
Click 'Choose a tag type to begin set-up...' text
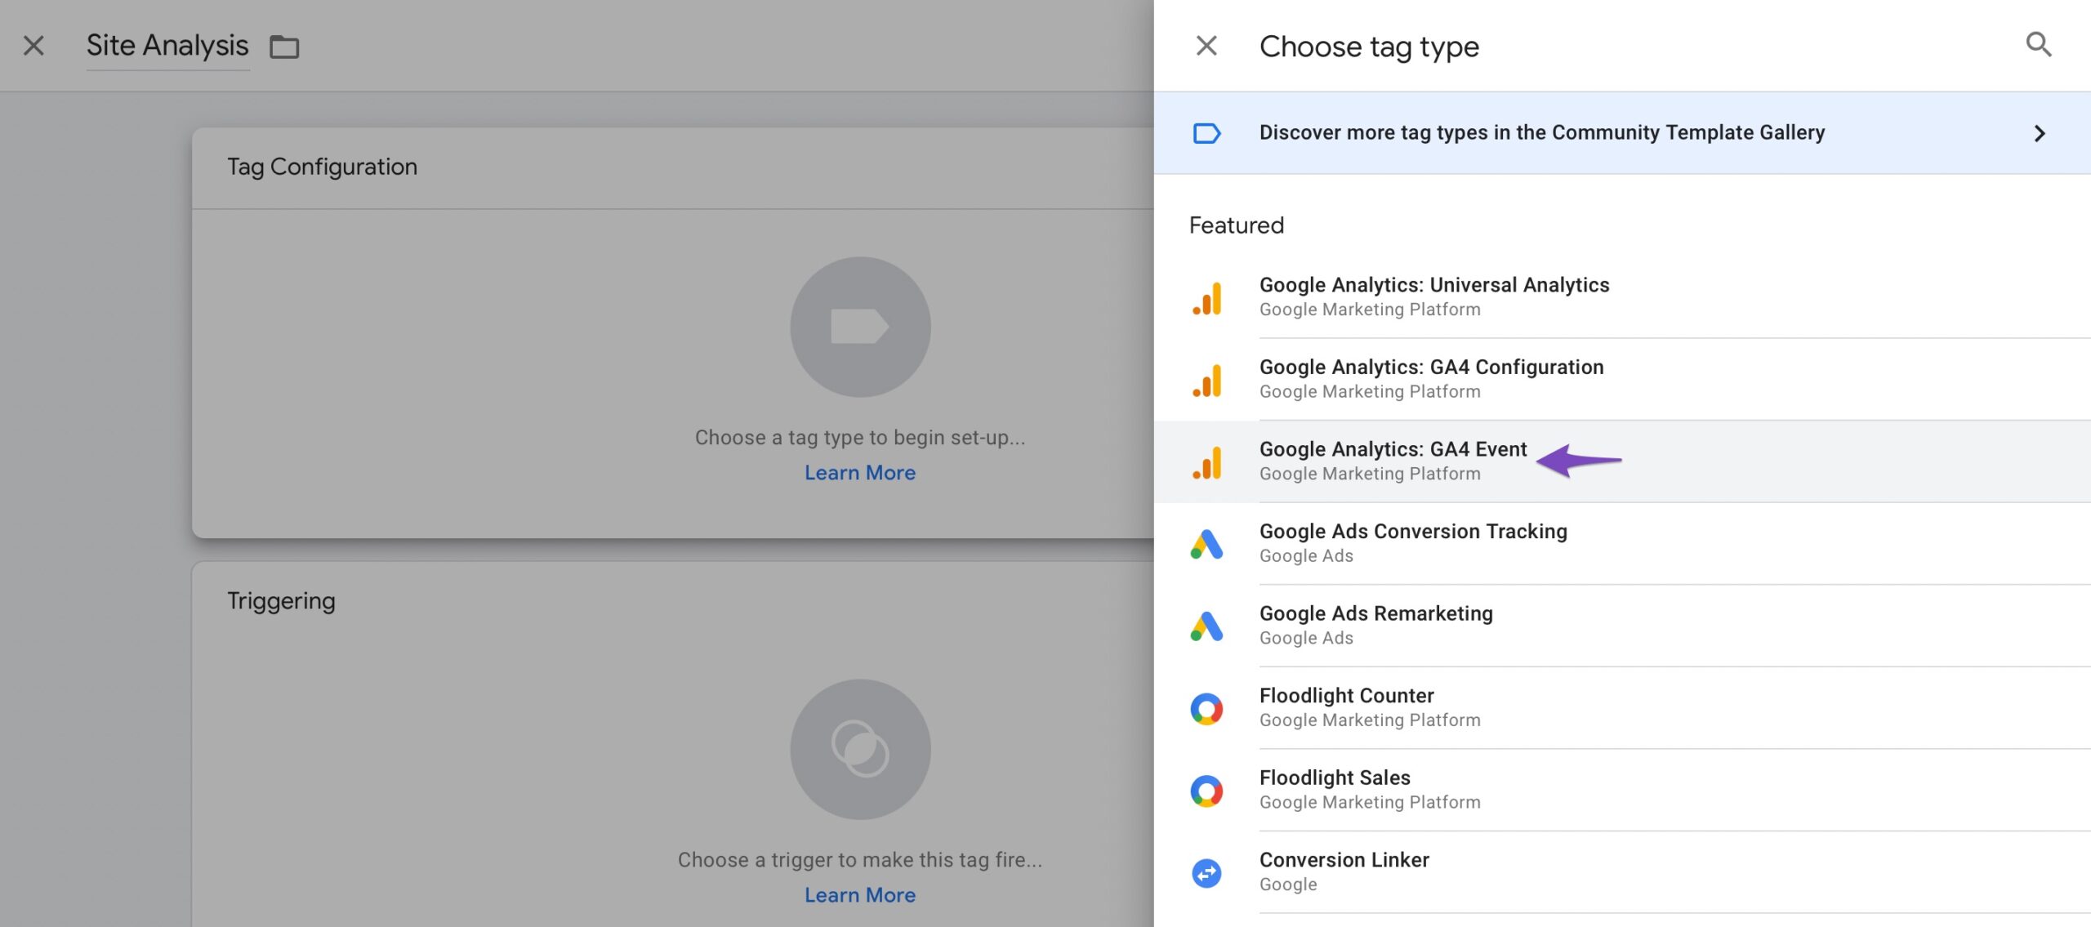pos(860,438)
